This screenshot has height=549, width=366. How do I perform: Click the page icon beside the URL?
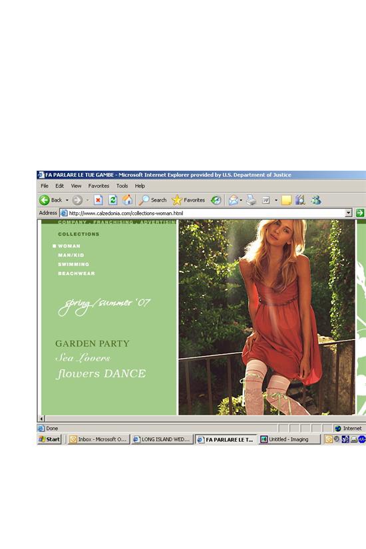click(64, 213)
